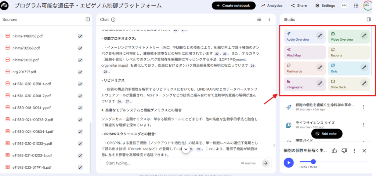Click the Video Overview edit pencil icon
The height and width of the screenshot is (176, 376).
click(364, 36)
